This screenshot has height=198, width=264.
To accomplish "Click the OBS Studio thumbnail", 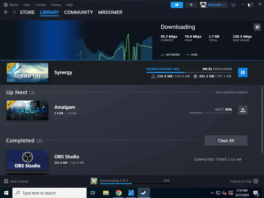I will (x=27, y=160).
